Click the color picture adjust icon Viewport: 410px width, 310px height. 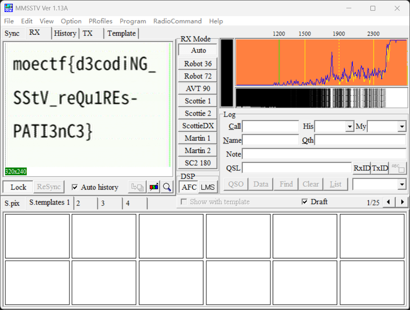pos(154,187)
